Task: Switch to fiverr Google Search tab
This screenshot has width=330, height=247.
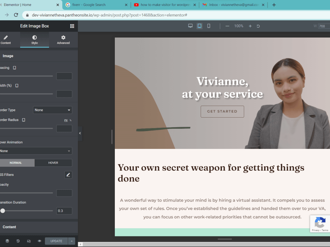Action: 96,5
